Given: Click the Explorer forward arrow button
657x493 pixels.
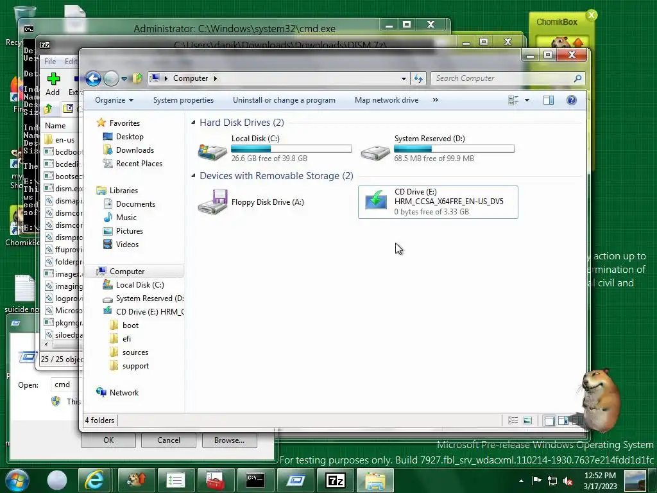Looking at the screenshot, I should [x=111, y=78].
